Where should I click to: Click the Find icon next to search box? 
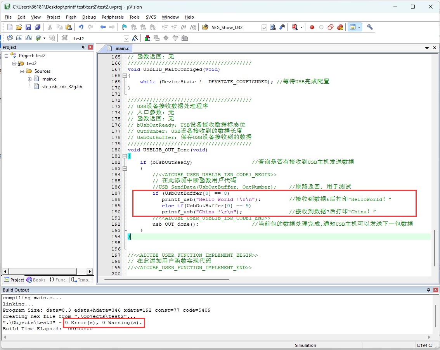point(273,27)
